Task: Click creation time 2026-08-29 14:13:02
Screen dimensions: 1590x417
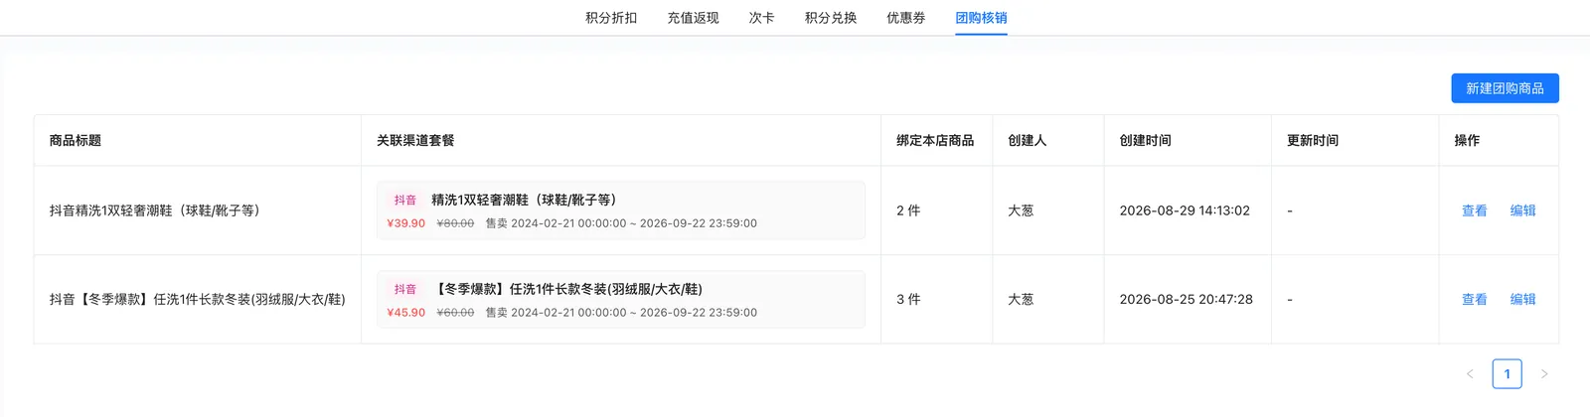Action: (x=1185, y=210)
